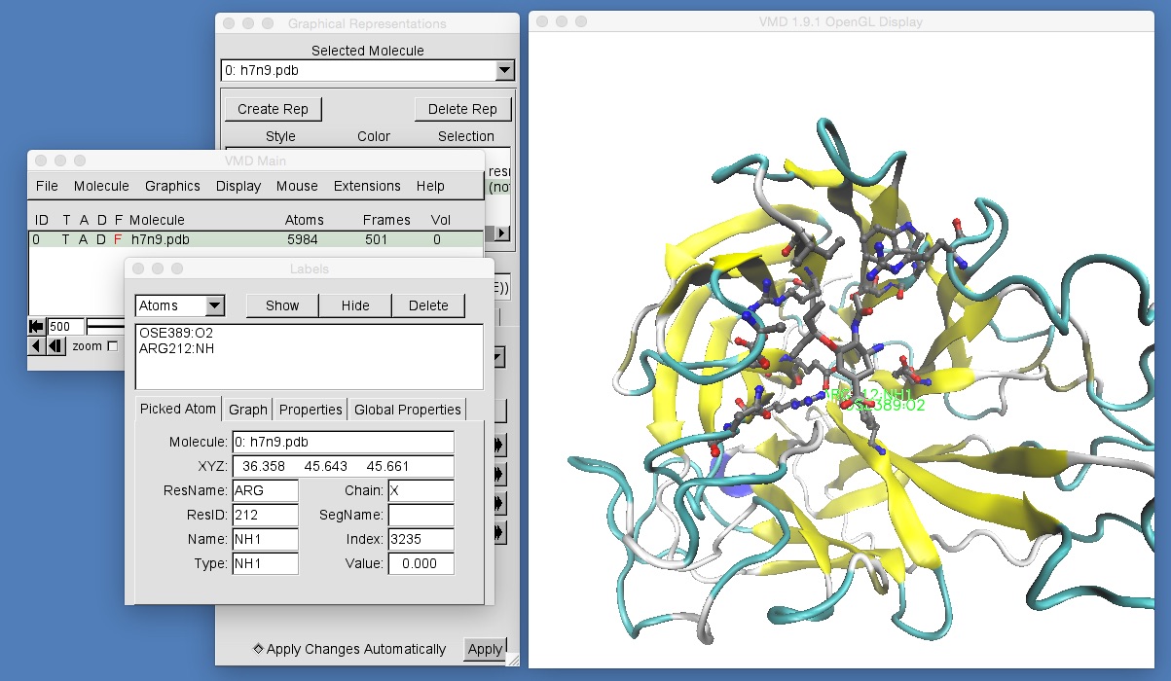Switch to the Global Properties tab
This screenshot has height=681, width=1171.
point(407,409)
